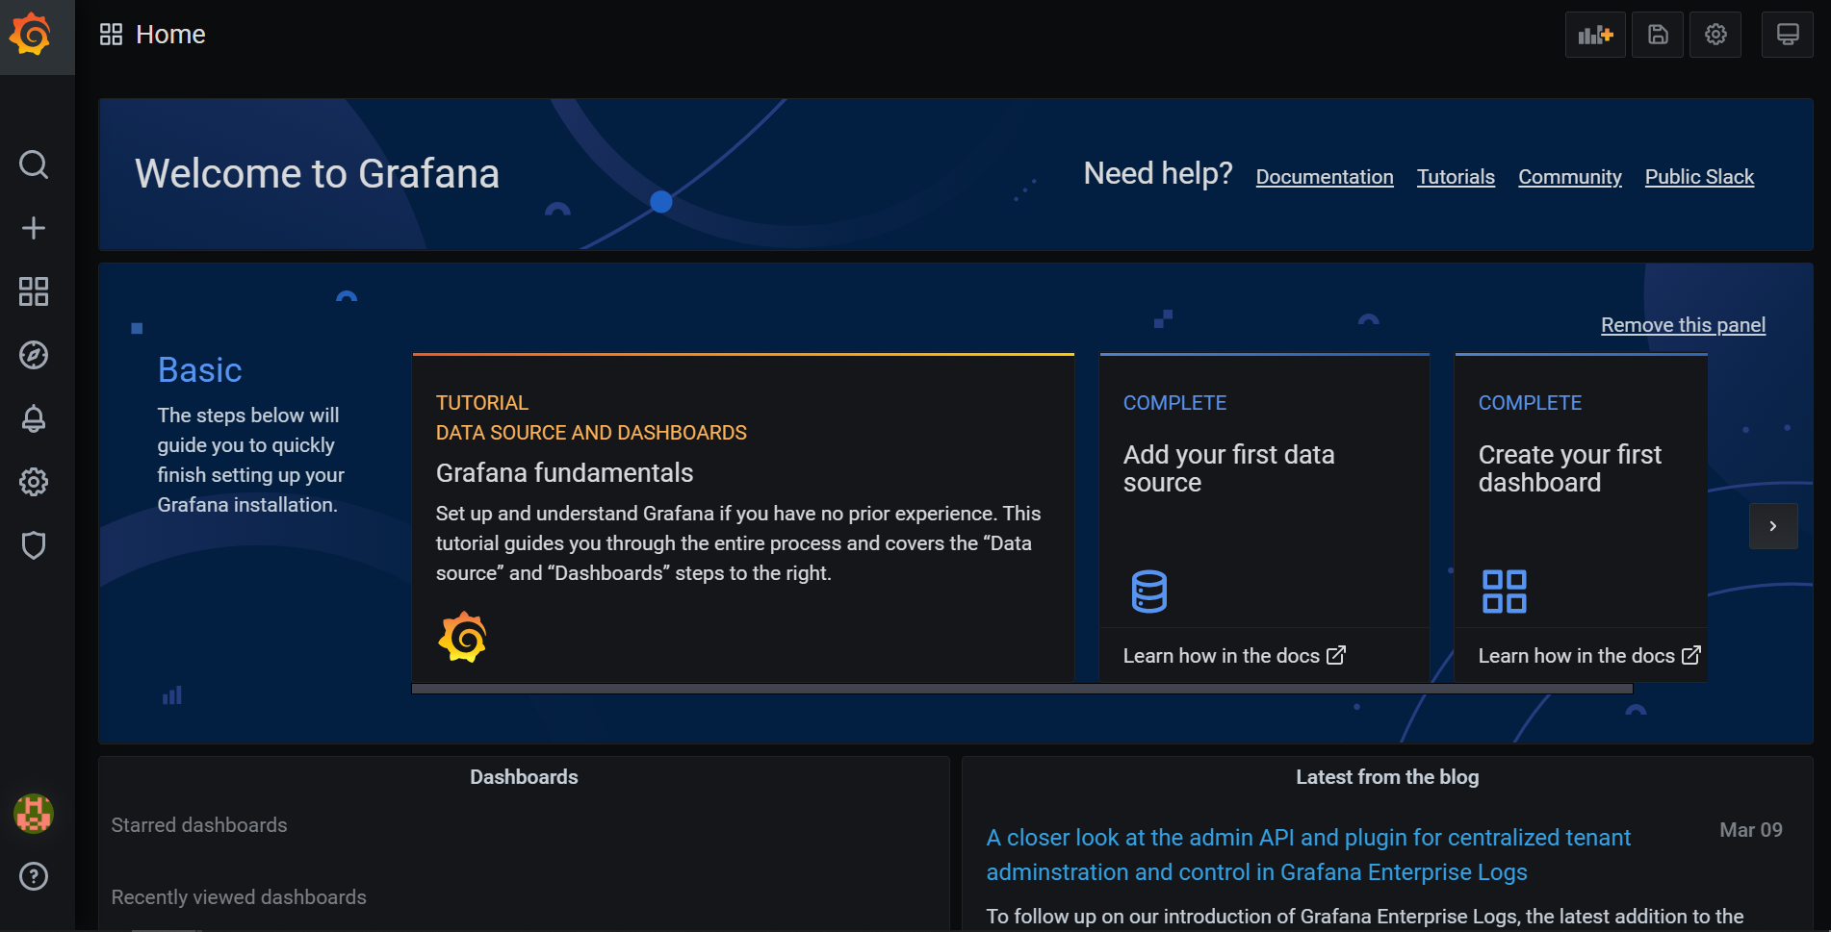Open Dashboard settings gear in the top toolbar
This screenshot has height=932, width=1831.
tap(1715, 35)
